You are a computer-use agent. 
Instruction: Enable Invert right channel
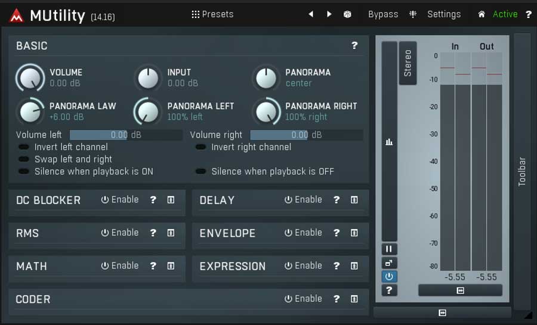coord(200,147)
